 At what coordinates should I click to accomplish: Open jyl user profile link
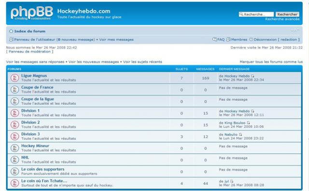[226, 181]
